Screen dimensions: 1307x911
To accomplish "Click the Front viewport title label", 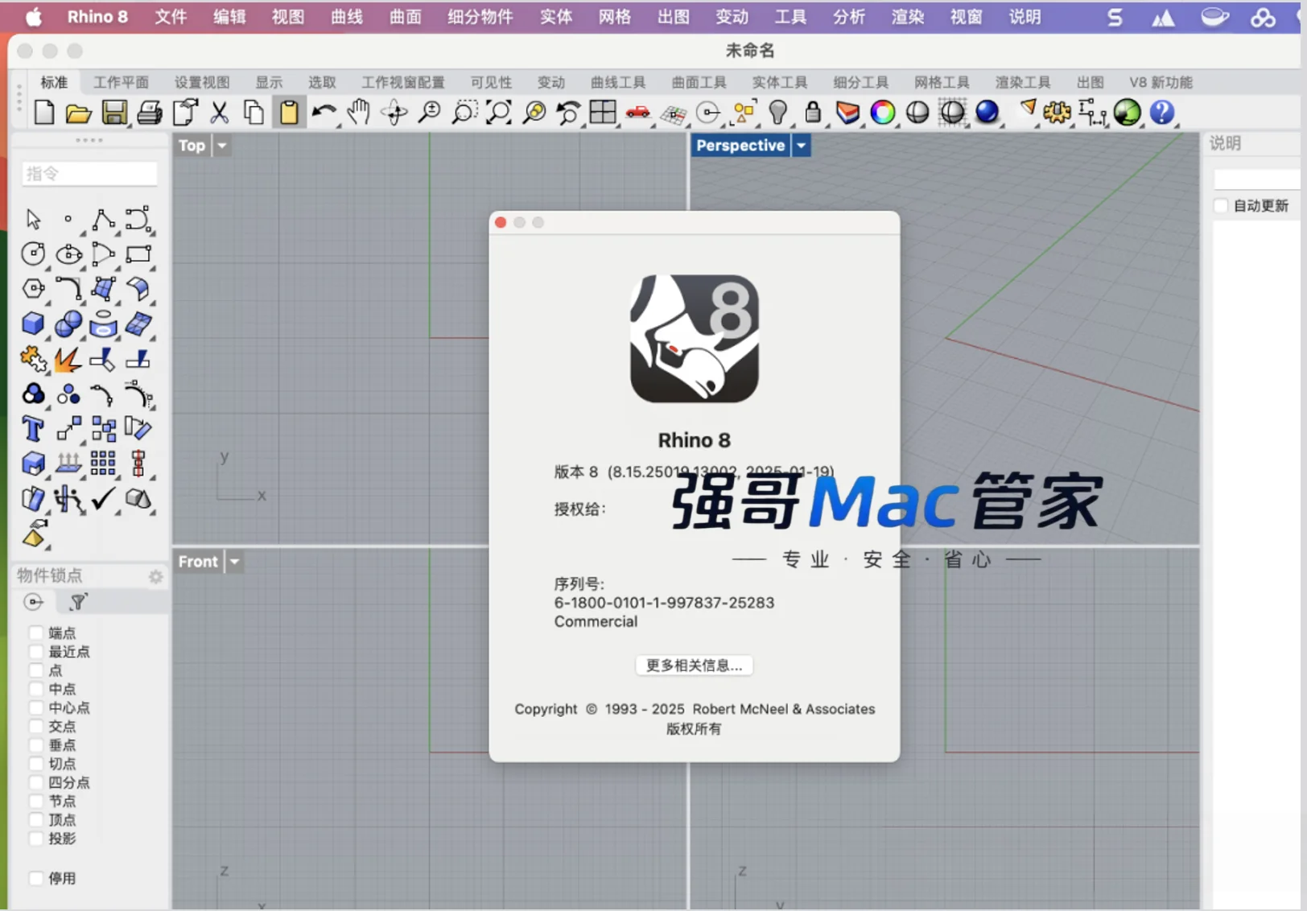I will tap(198, 562).
